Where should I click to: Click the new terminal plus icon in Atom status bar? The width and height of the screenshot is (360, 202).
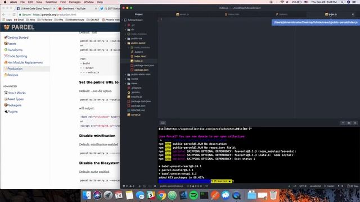[139, 186]
